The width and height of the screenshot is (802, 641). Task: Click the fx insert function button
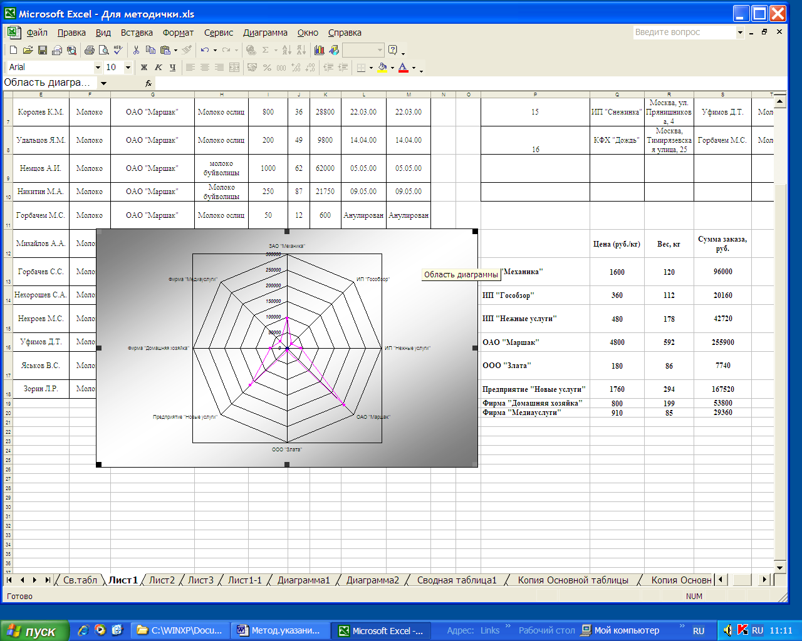[x=148, y=83]
